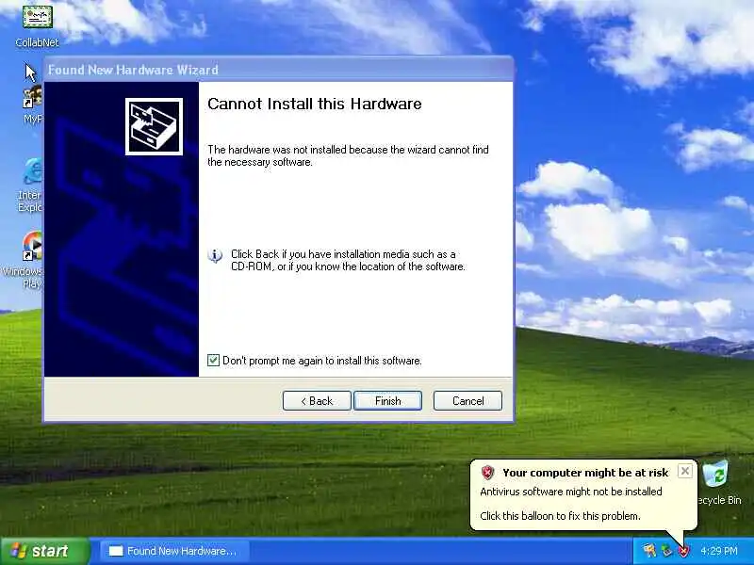
Task: Click the 4:29 PM taskbar clock
Action: coord(719,551)
